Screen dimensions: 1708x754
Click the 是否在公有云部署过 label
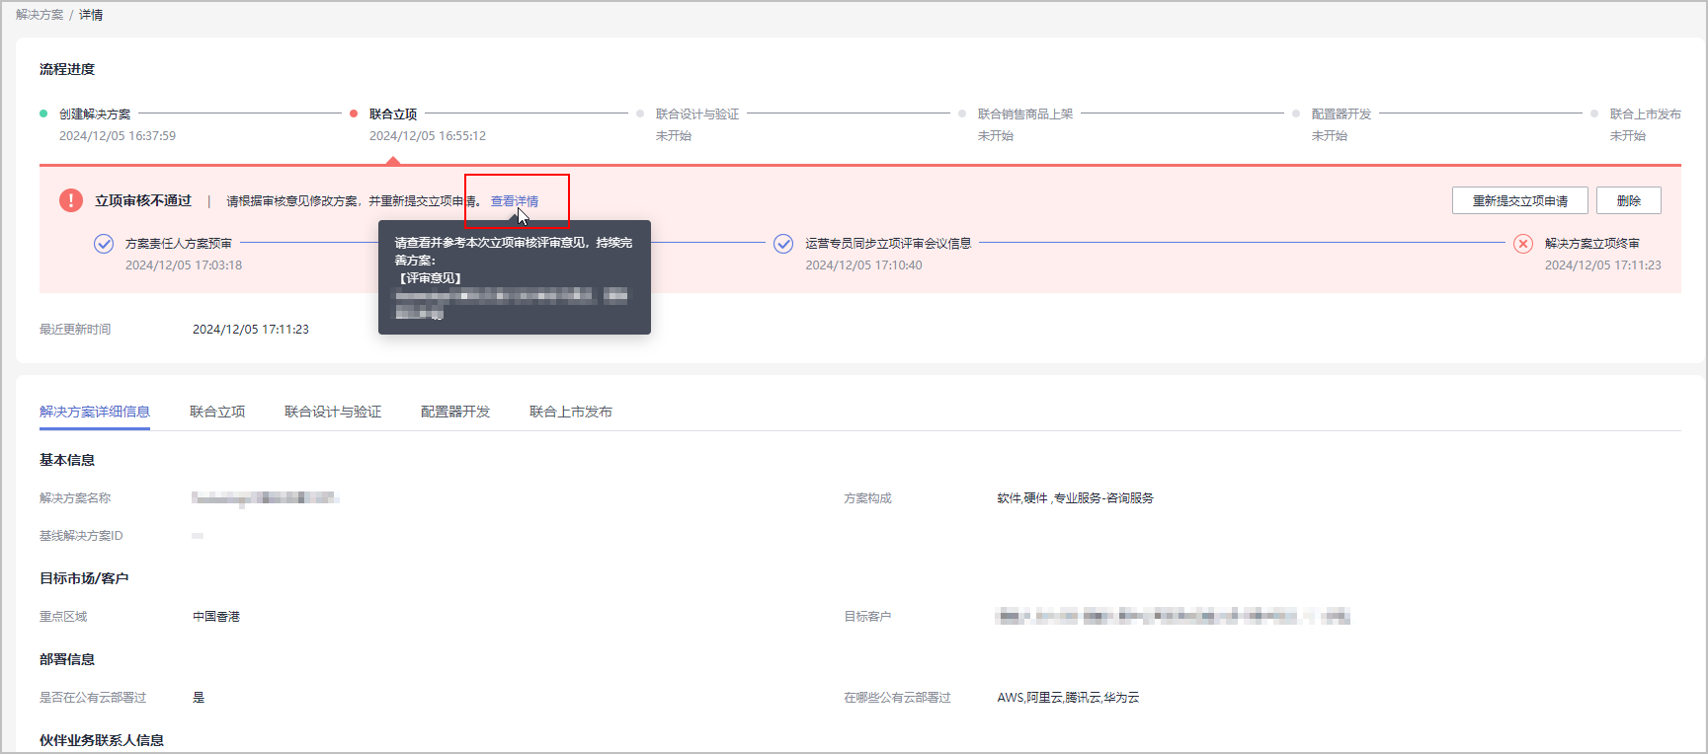tap(93, 698)
